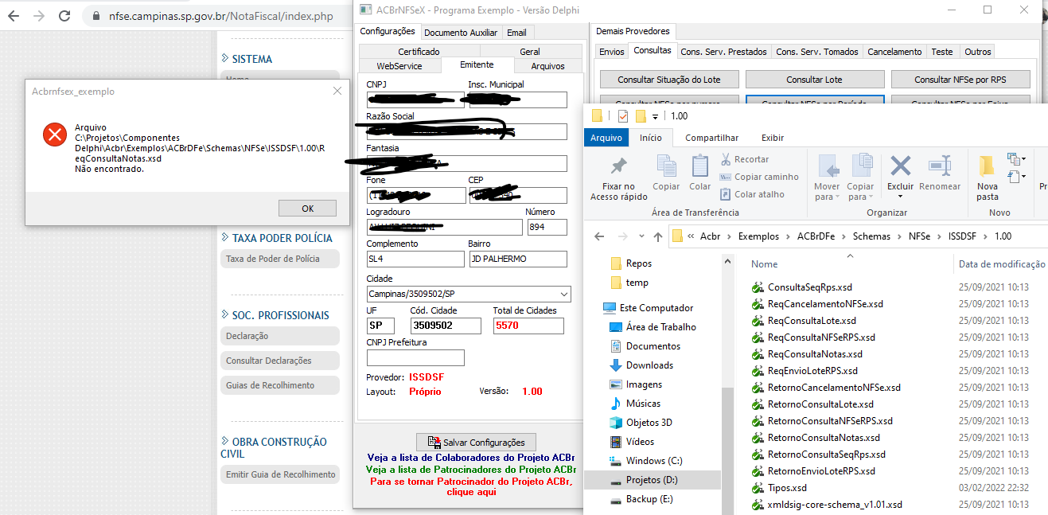Select Windows (C:) drive in navigation pane

[654, 461]
